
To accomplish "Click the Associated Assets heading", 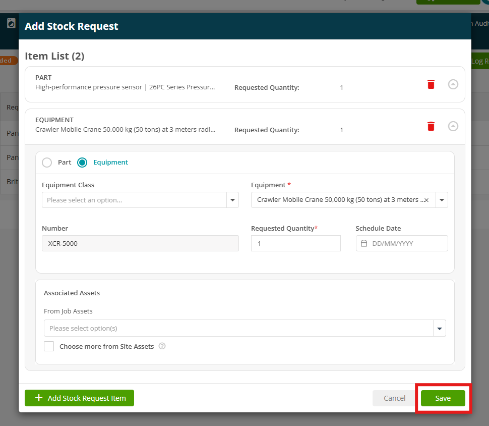I will (x=72, y=293).
